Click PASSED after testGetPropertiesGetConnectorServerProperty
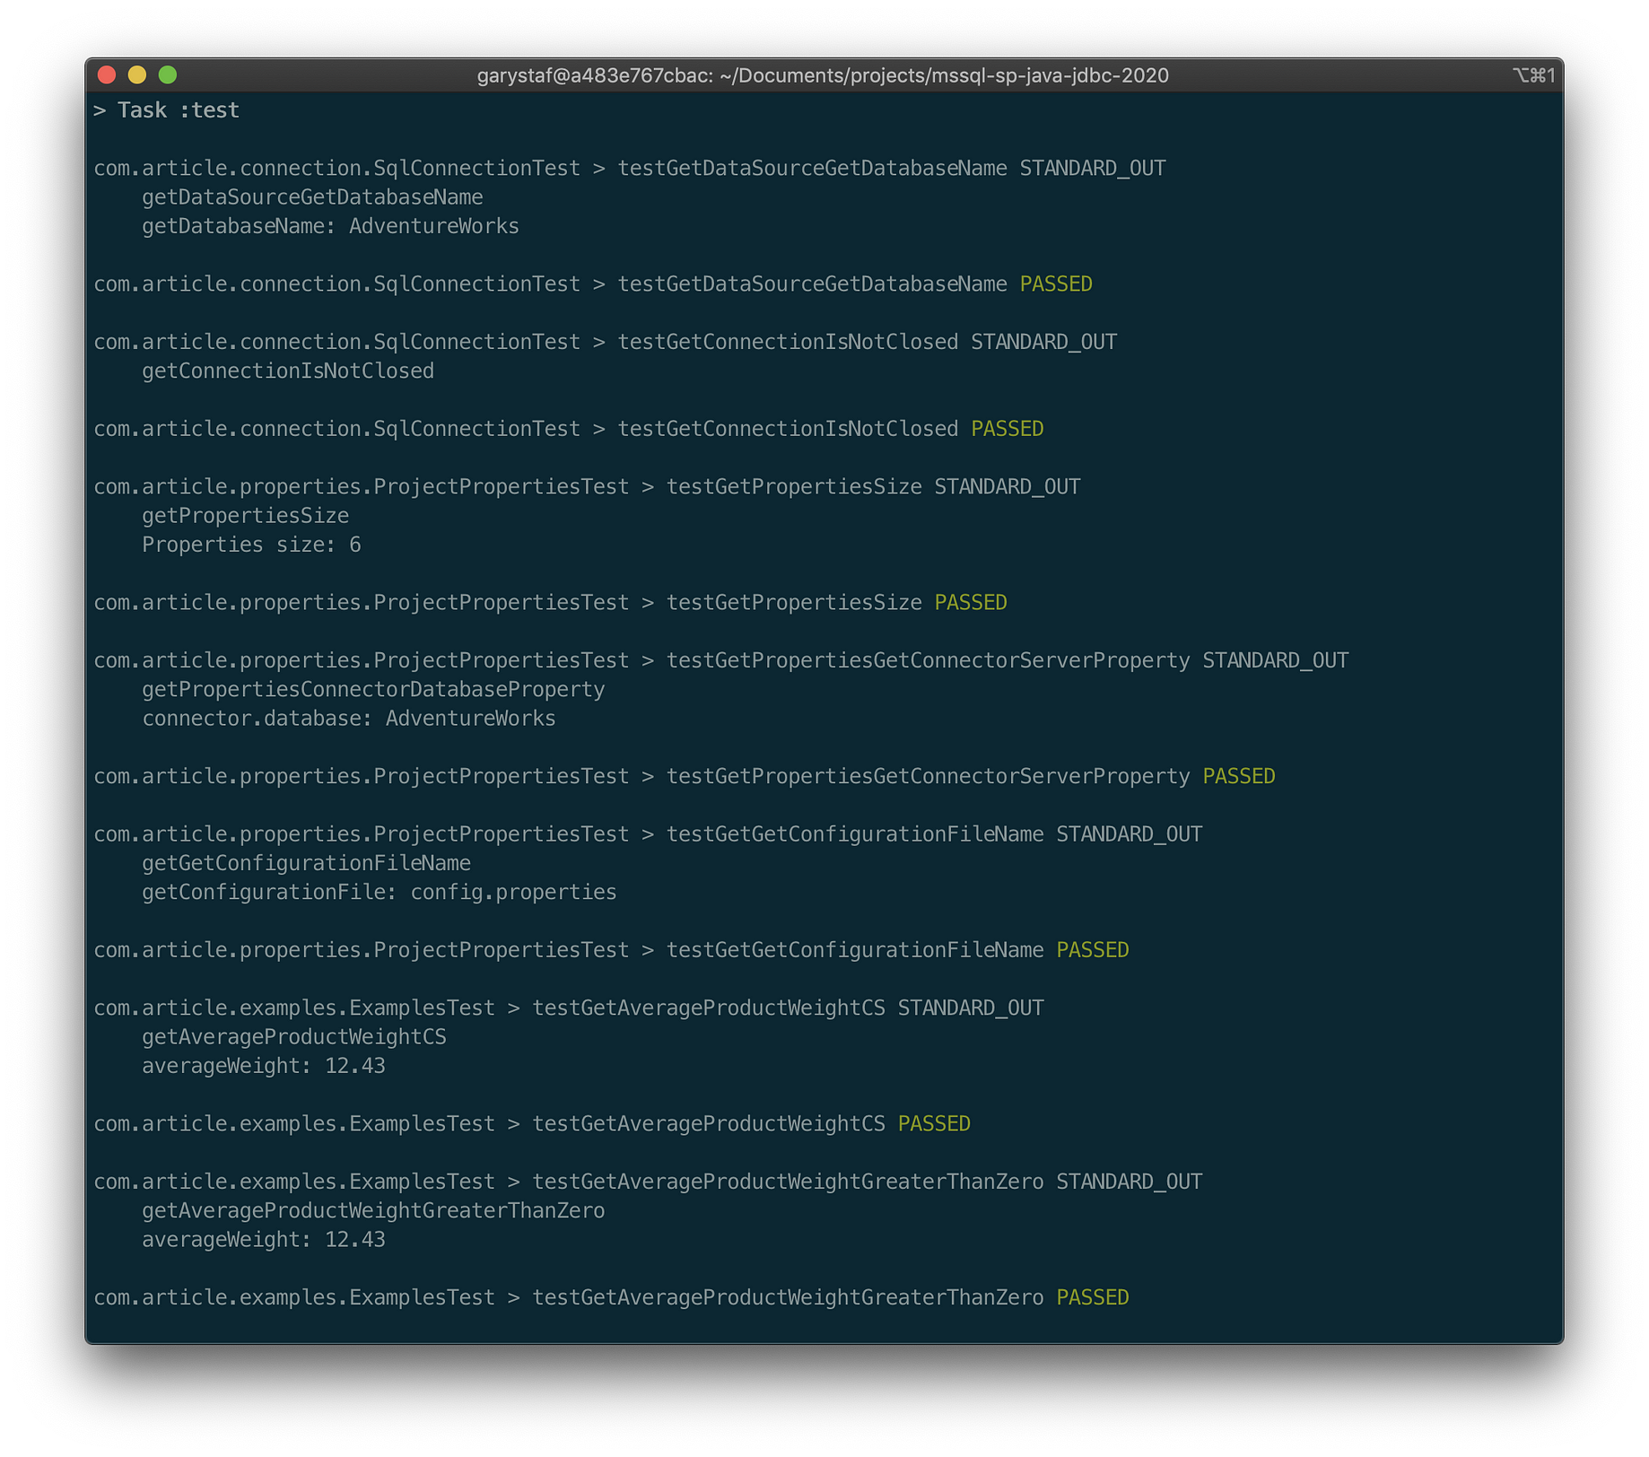 coord(1239,776)
